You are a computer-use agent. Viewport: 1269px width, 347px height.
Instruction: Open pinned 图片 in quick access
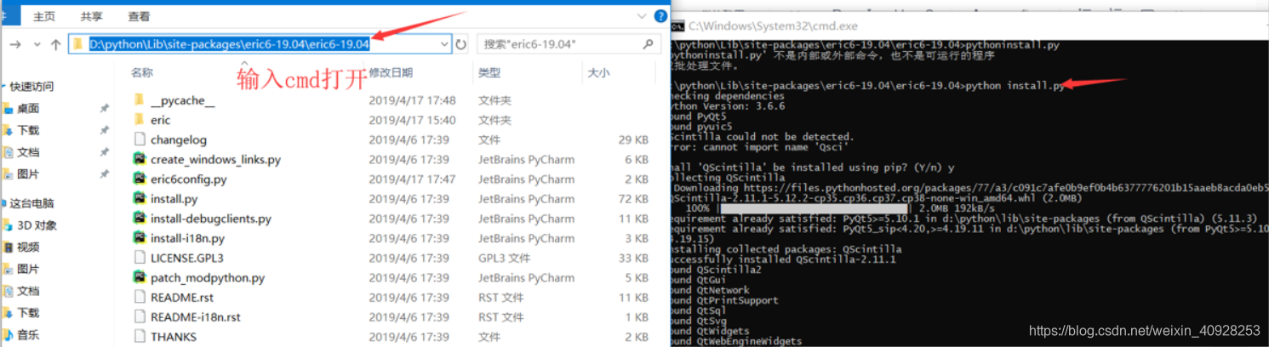click(28, 174)
